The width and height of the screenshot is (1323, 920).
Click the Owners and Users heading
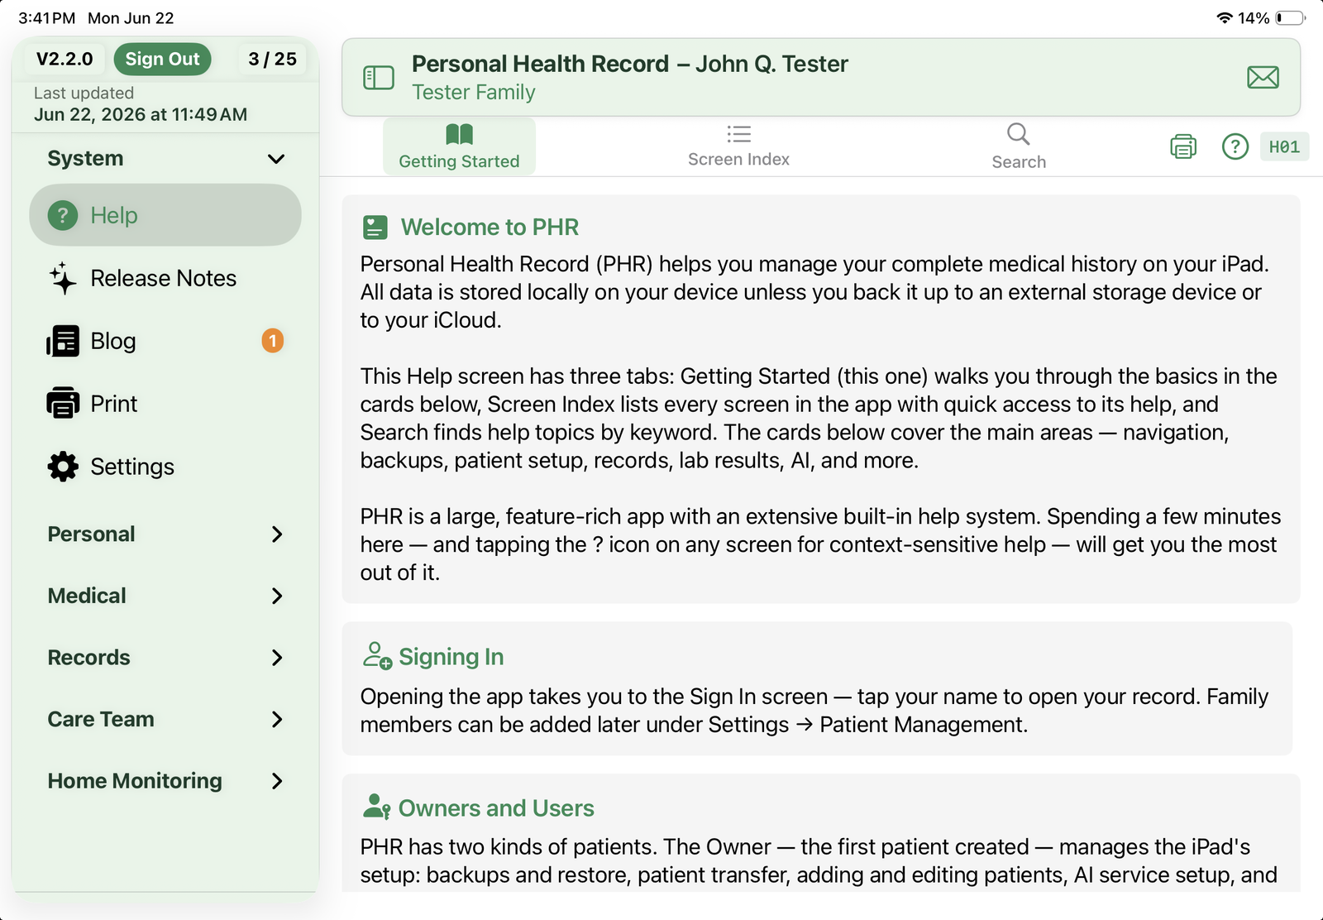[496, 808]
